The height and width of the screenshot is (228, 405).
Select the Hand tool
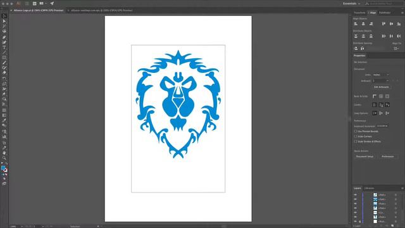click(x=4, y=153)
